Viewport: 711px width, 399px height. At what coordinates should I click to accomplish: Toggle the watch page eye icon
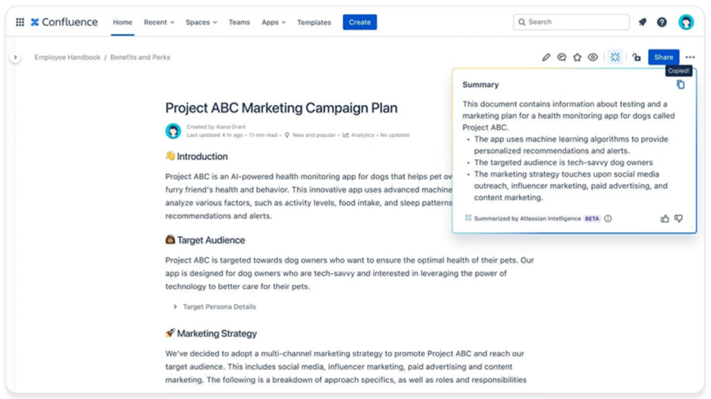pos(593,57)
